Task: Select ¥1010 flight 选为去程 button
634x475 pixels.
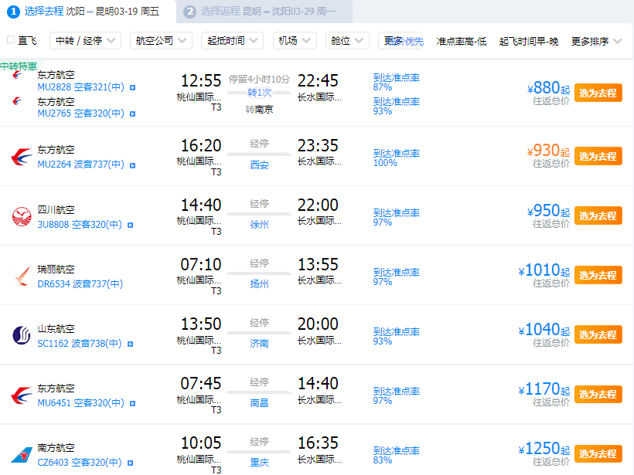Action: (598, 276)
